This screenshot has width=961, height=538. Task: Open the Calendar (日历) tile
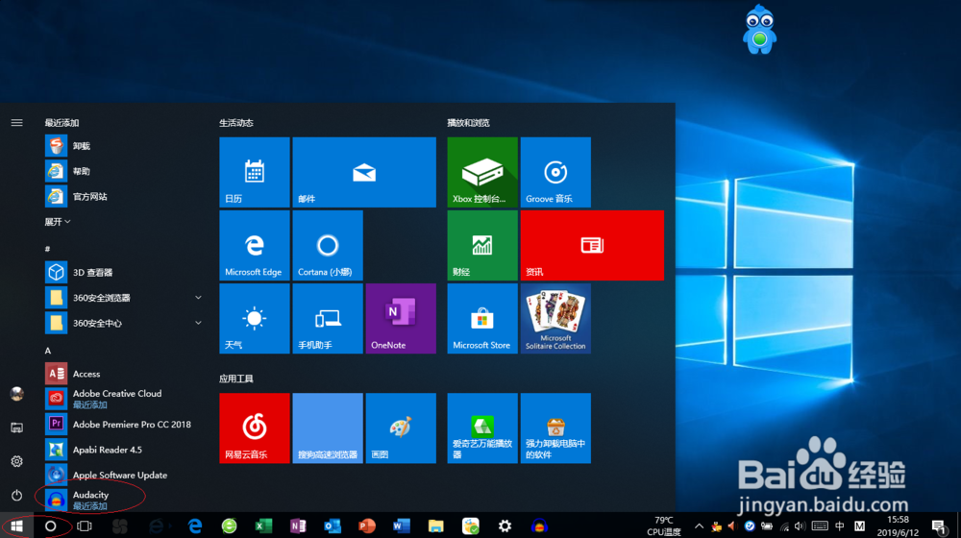255,172
